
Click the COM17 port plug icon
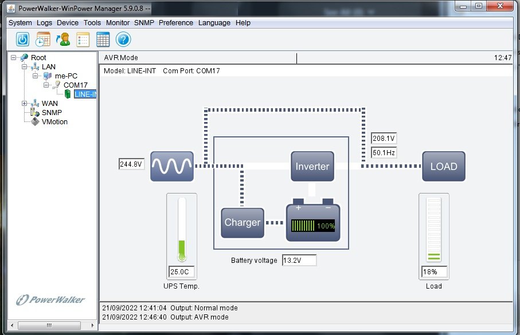tap(56, 85)
